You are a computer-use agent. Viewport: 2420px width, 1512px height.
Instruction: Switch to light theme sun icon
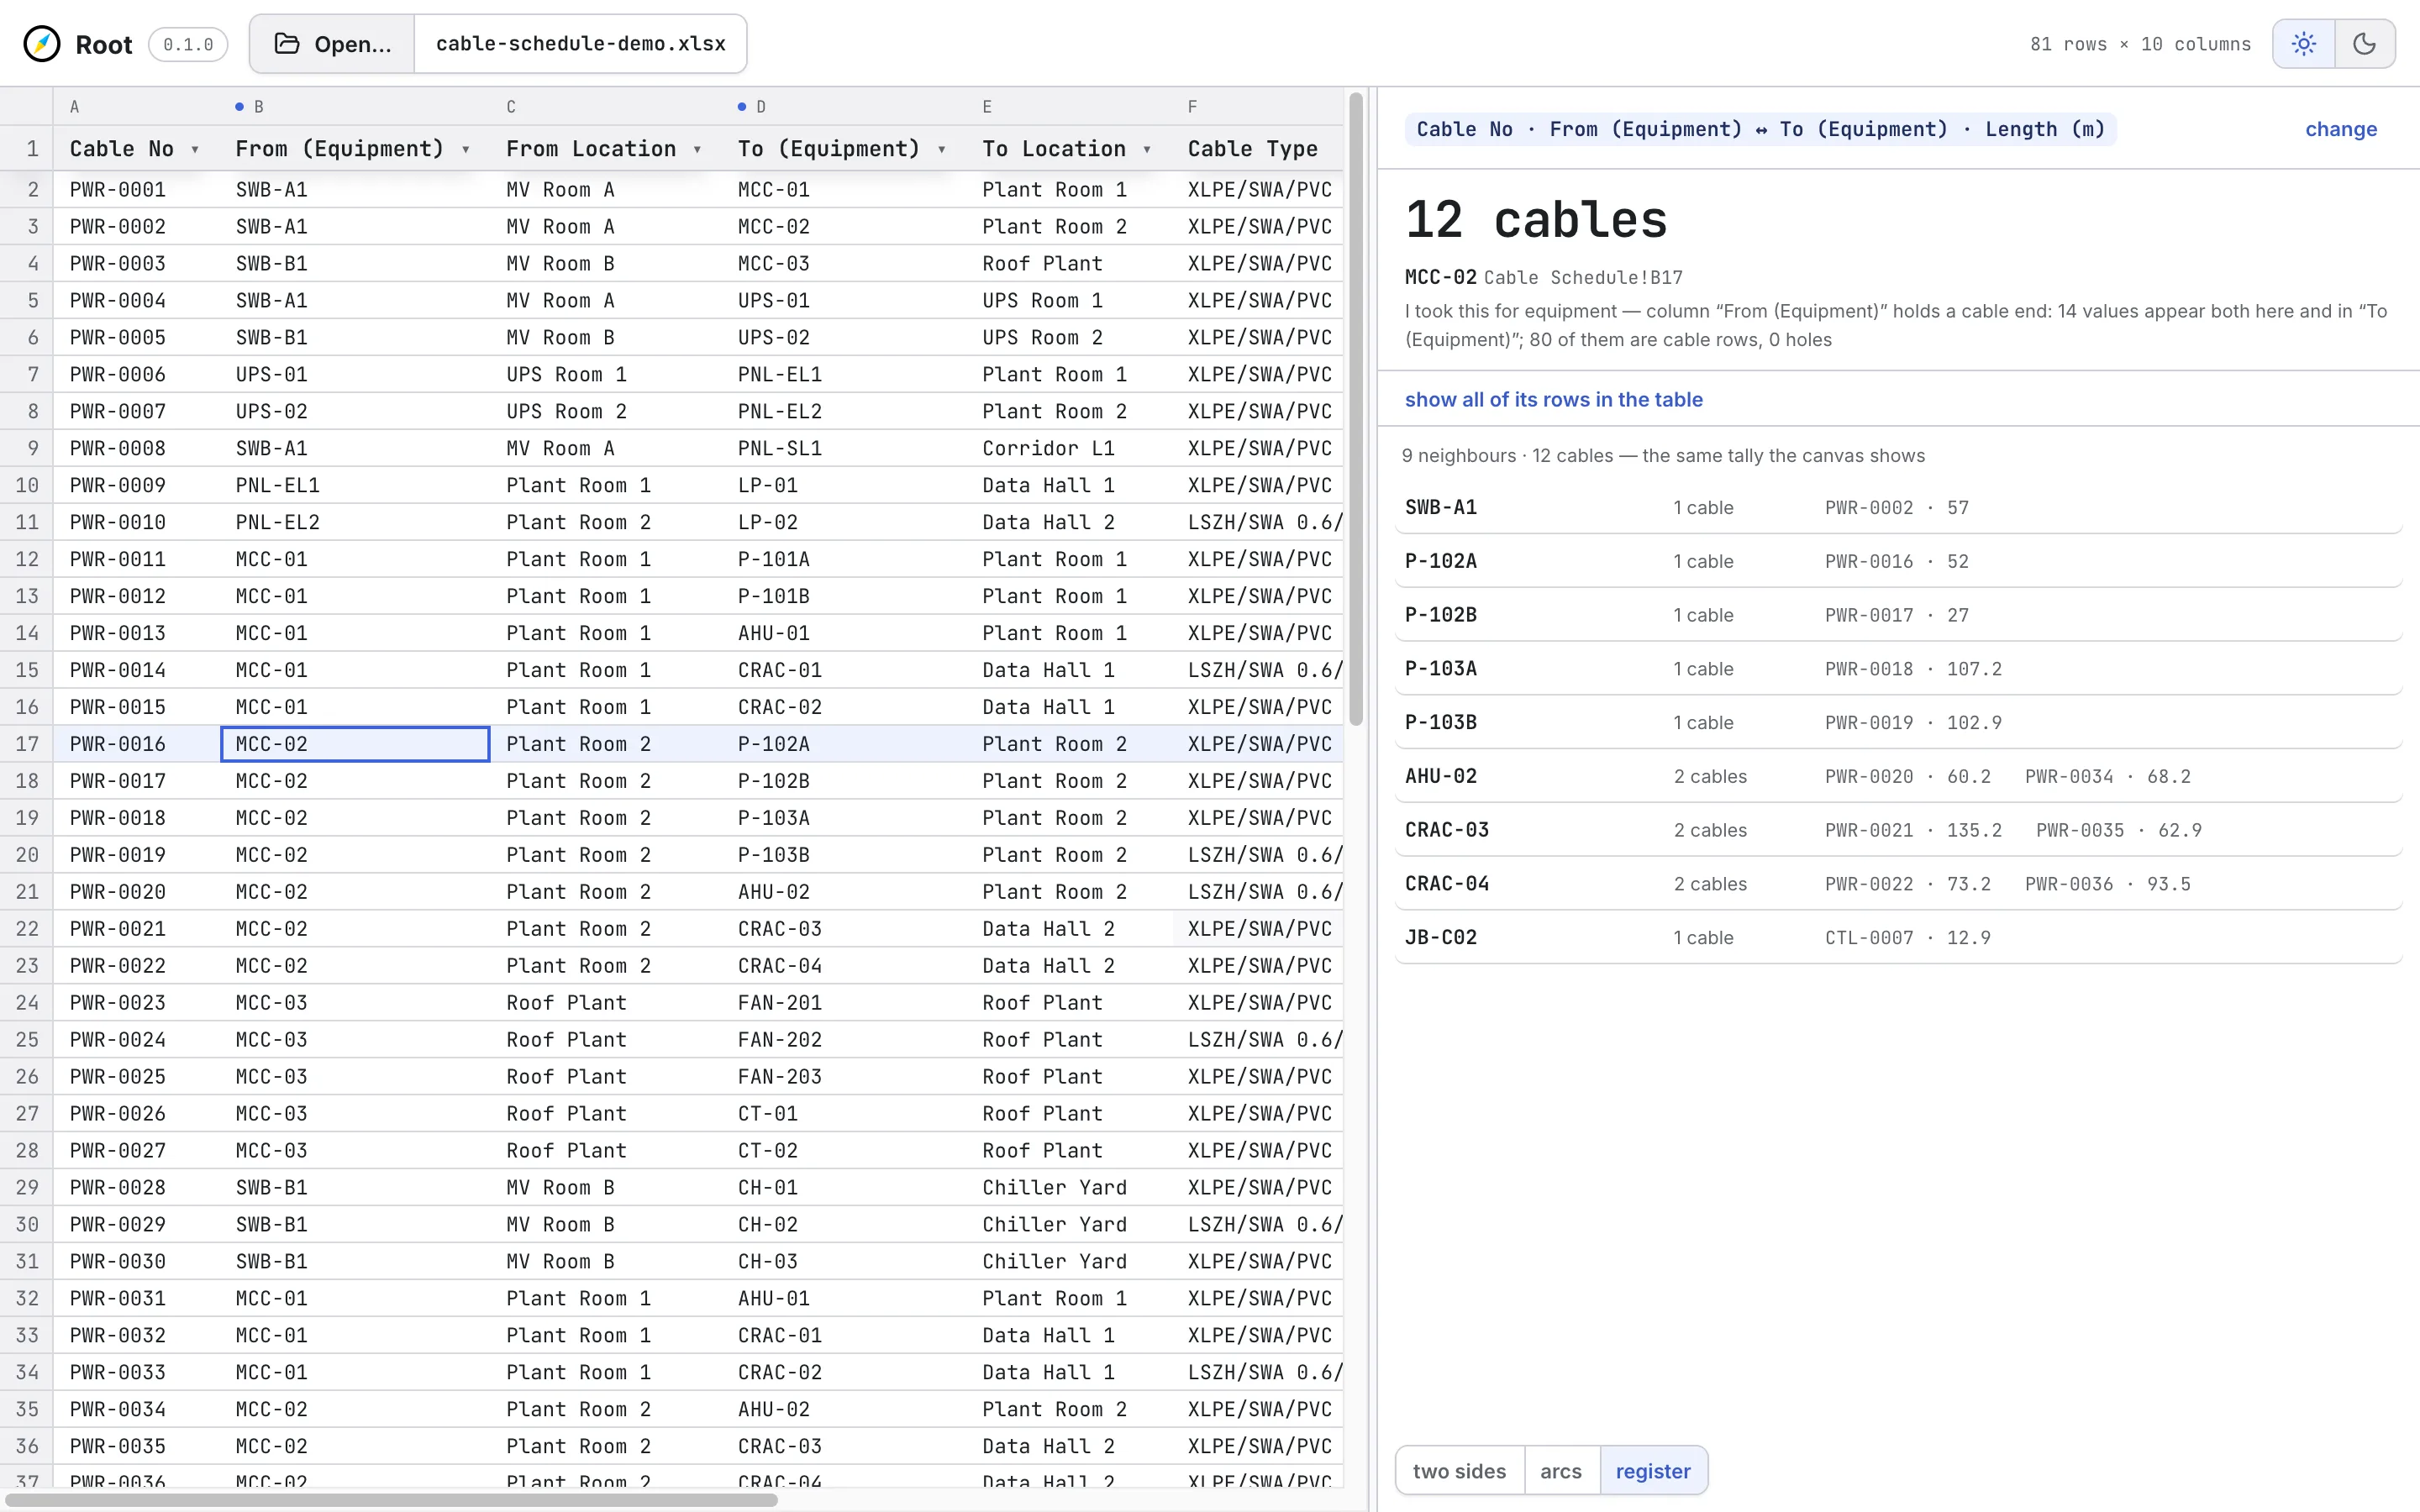point(2304,44)
